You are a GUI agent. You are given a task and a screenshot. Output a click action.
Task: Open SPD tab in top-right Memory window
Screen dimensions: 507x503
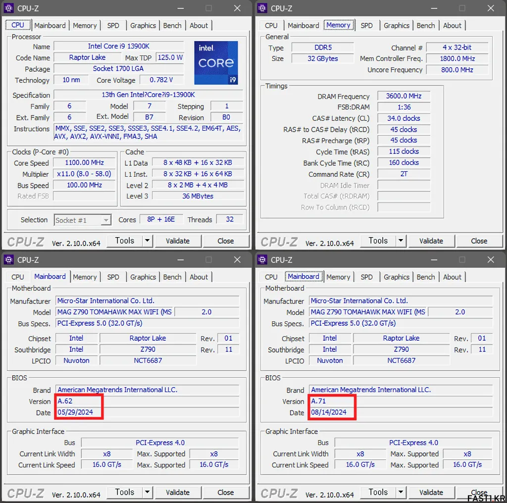coord(367,26)
